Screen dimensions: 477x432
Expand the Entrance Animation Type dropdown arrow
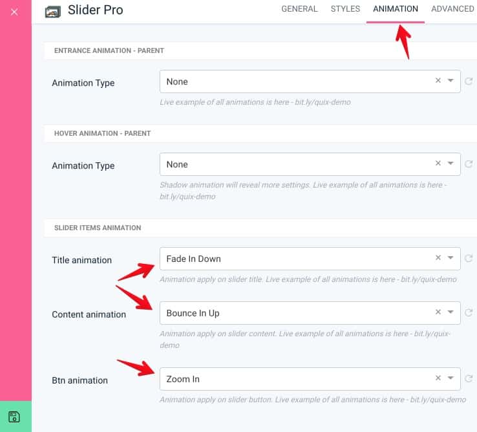(450, 80)
